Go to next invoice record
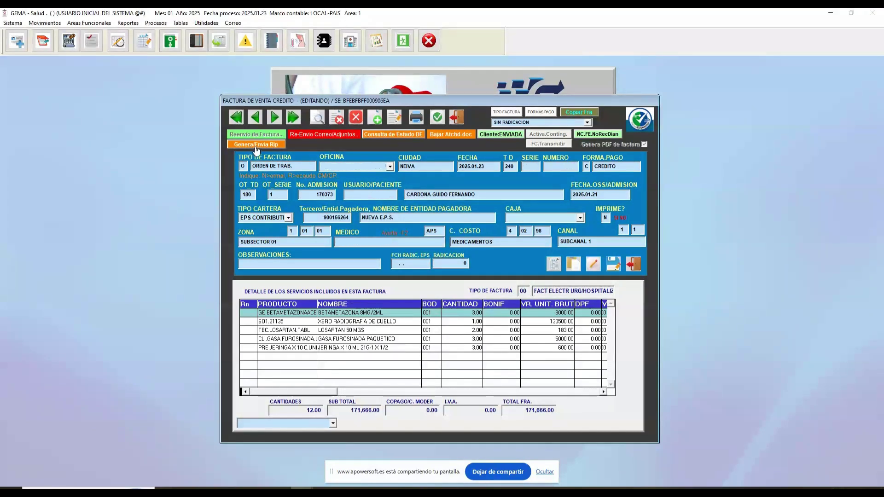The image size is (884, 497). (x=274, y=117)
